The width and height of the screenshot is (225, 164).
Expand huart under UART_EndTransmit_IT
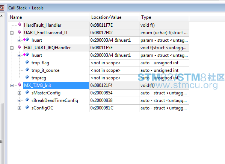point(20,40)
